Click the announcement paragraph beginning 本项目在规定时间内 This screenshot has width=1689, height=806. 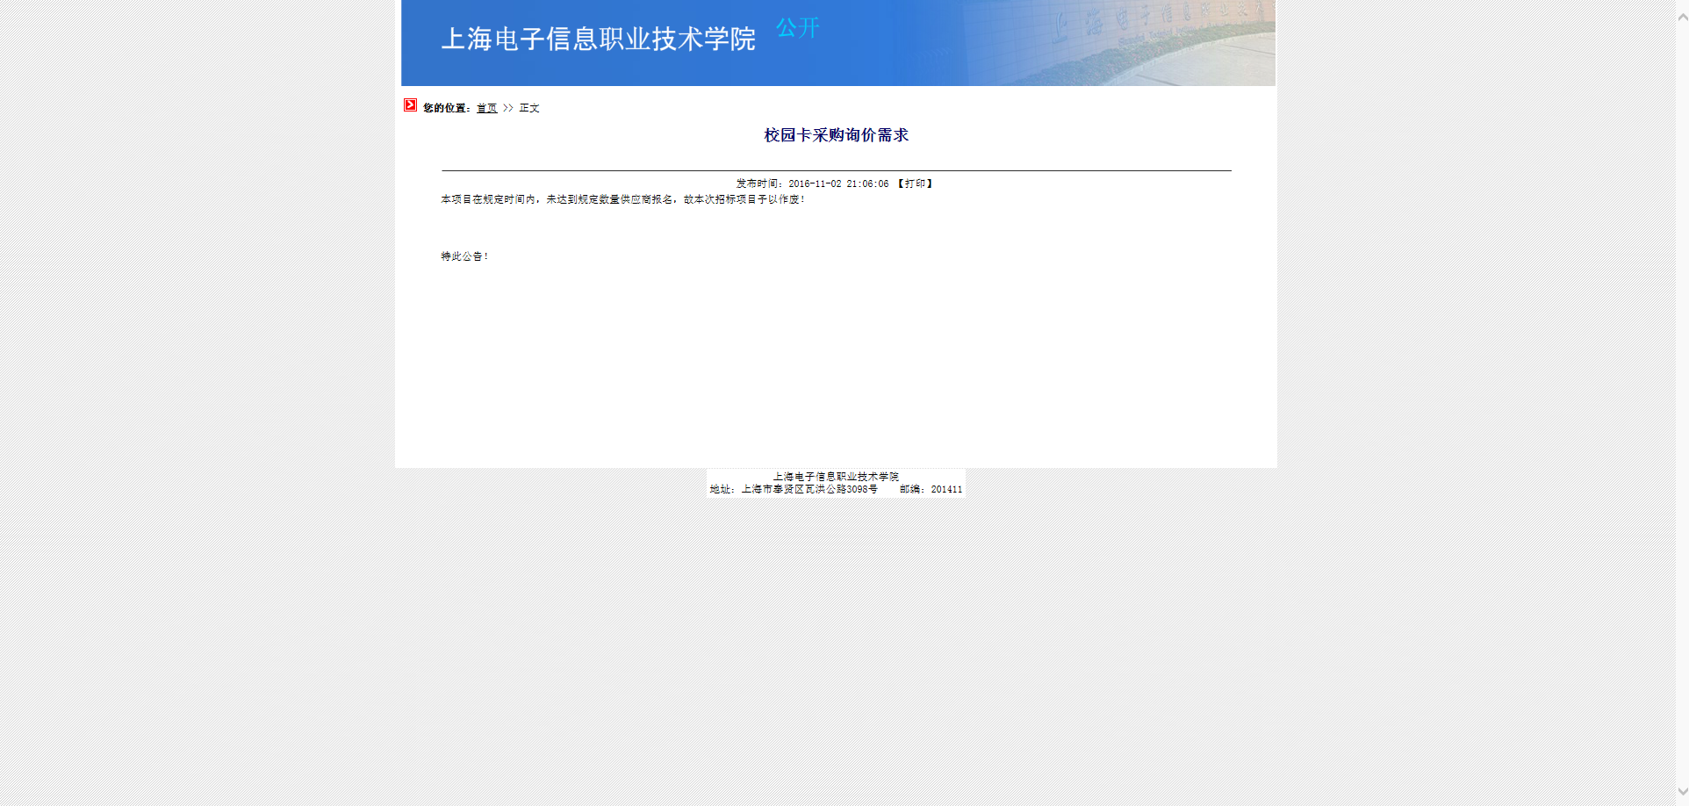click(622, 199)
